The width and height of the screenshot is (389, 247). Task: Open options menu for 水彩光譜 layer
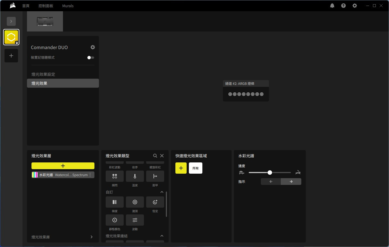click(90, 175)
